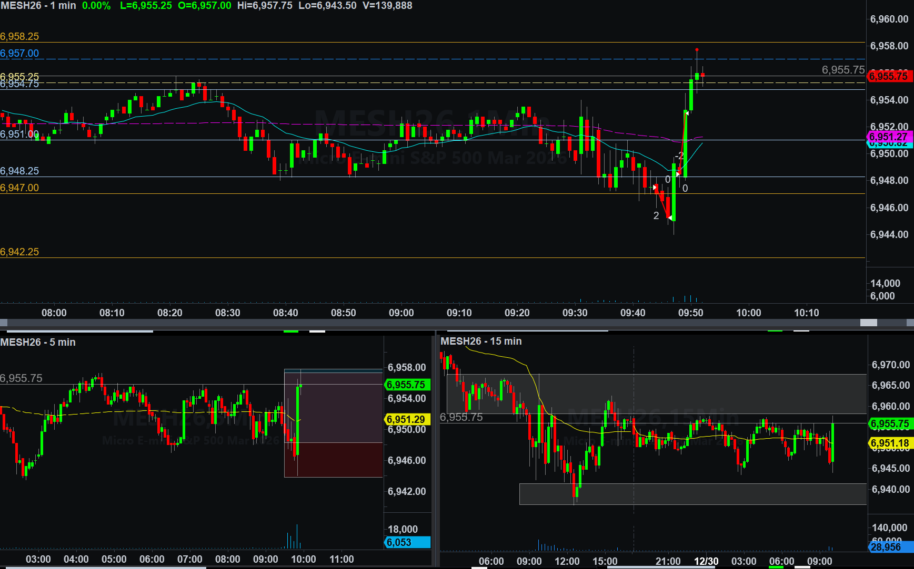Screen dimensions: 914x569
Task: Click the blue 6,957.00 dashed level label
Action: [19, 53]
